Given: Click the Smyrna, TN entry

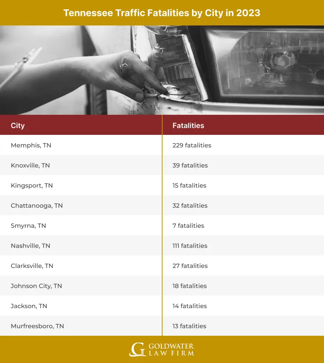Looking at the screenshot, I should 28,226.
